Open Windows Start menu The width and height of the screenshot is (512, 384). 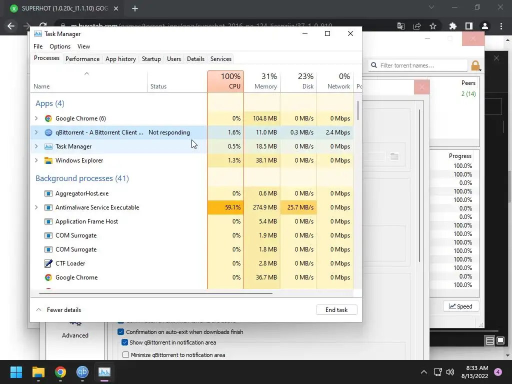16,372
